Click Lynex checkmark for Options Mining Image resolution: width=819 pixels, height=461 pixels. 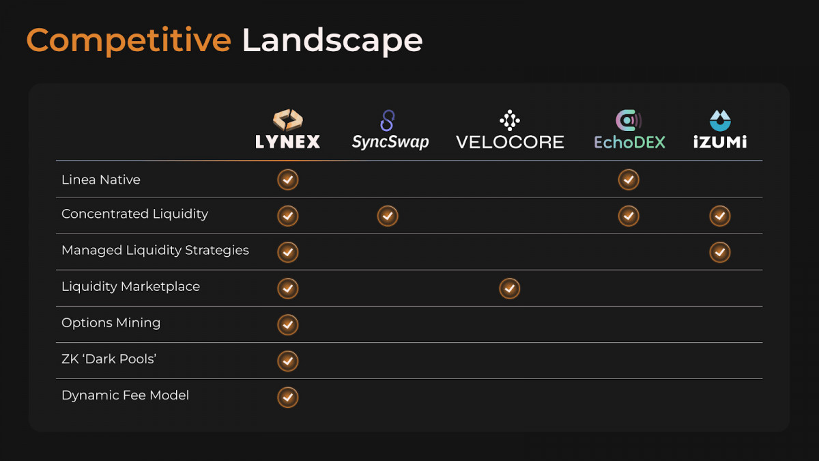tap(288, 324)
